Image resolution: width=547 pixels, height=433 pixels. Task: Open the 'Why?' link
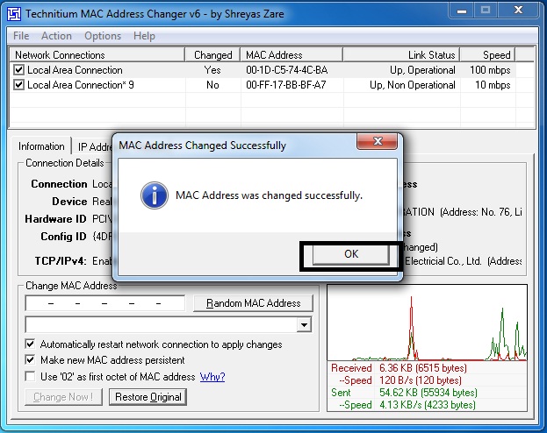click(x=212, y=377)
